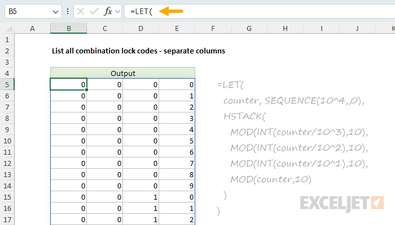This screenshot has width=395, height=225.
Task: Expand the dropdown next to fx
Action: [117, 12]
